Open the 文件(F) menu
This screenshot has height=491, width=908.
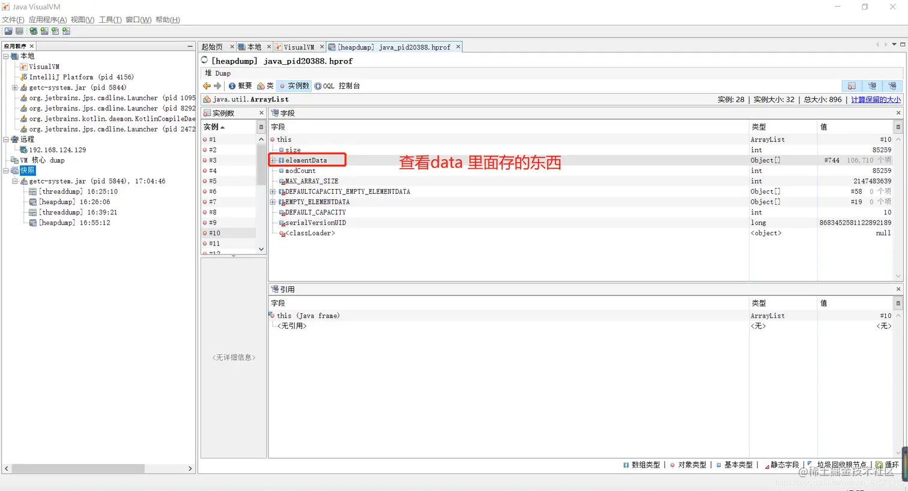coord(13,20)
